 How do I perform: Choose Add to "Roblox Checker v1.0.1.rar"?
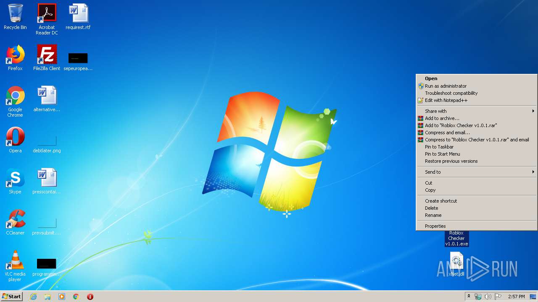click(477, 125)
